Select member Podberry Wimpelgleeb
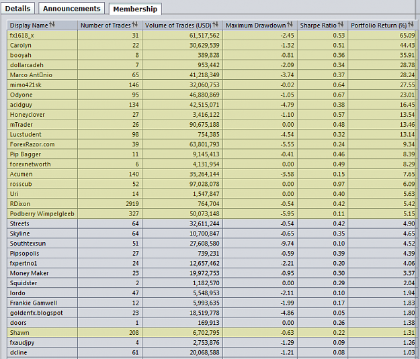The width and height of the screenshot is (420, 359). click(42, 213)
